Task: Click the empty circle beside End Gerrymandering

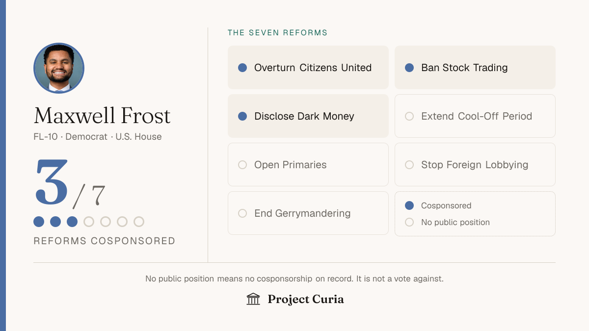Action: pos(242,213)
